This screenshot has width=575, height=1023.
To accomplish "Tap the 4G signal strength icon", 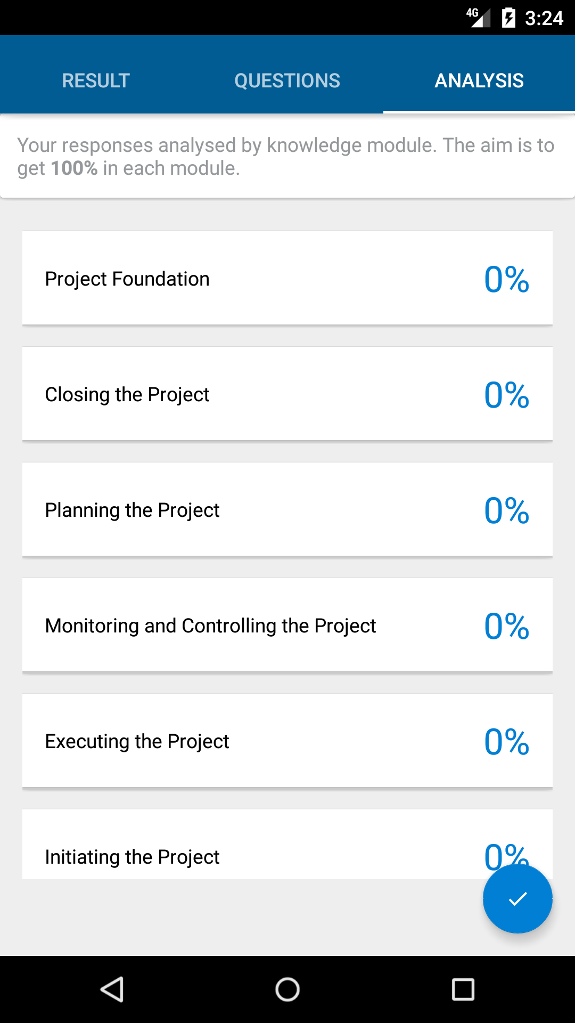I will click(478, 18).
